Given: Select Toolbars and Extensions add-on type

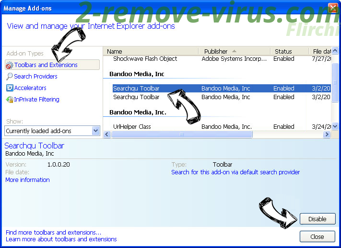Looking at the screenshot, I should (52, 65).
